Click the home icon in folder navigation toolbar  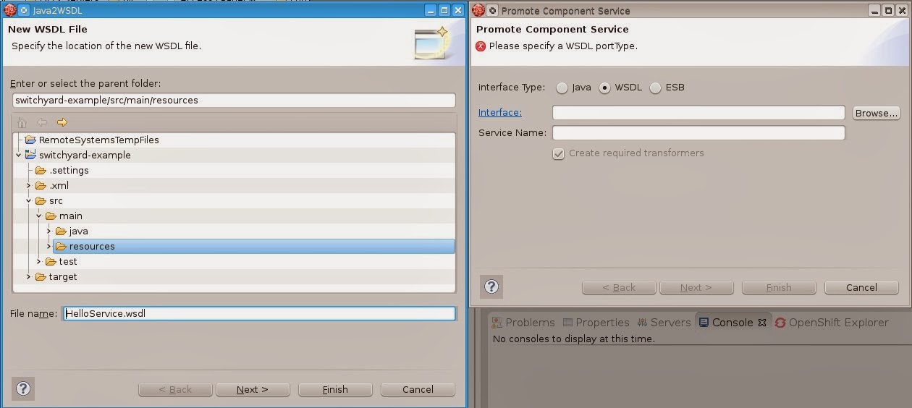tap(22, 122)
